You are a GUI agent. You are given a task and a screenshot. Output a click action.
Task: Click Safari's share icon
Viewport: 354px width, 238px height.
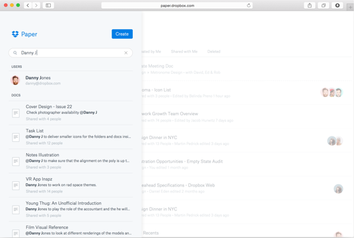pyautogui.click(x=310, y=5)
